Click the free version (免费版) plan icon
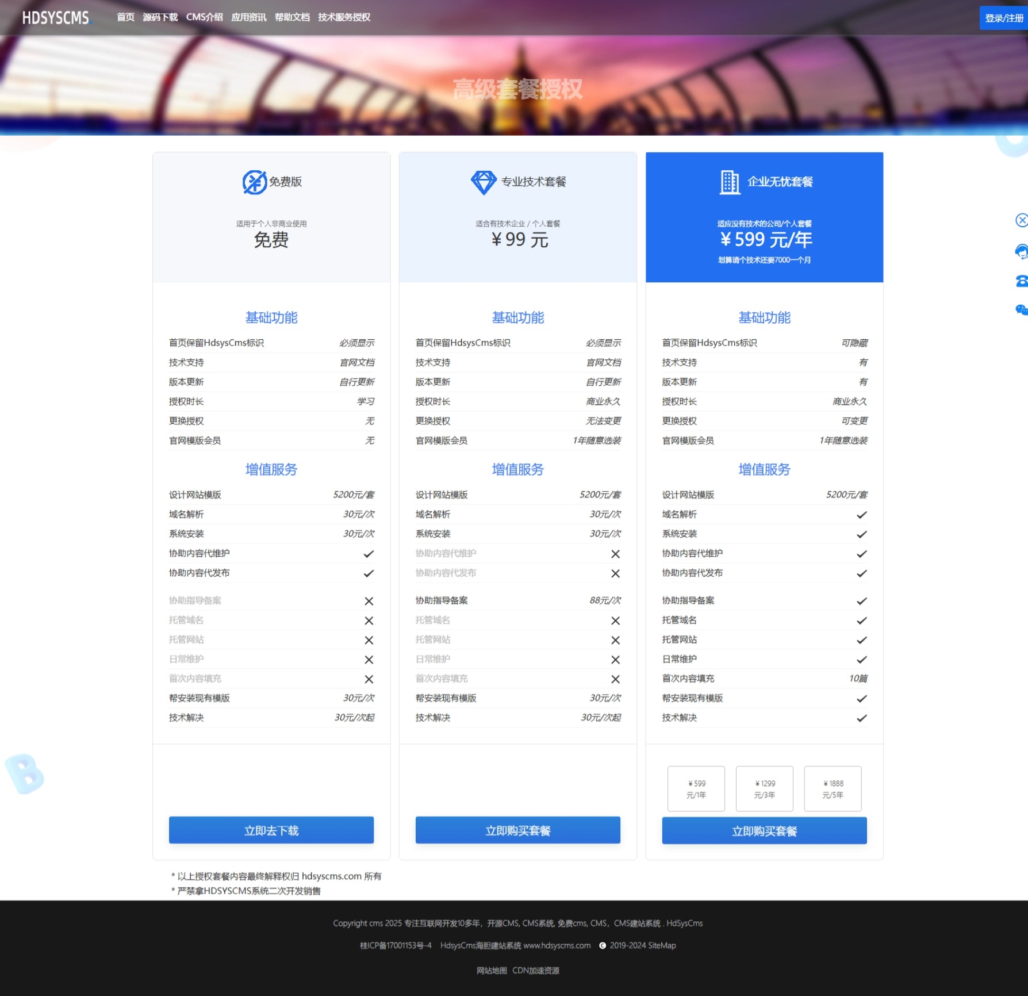Screen dimensions: 1028x996 (254, 182)
